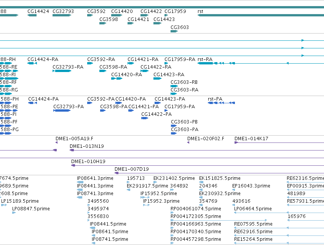Open the CG32793-PA protein label
Screen dimensions: 324x245
point(69,107)
